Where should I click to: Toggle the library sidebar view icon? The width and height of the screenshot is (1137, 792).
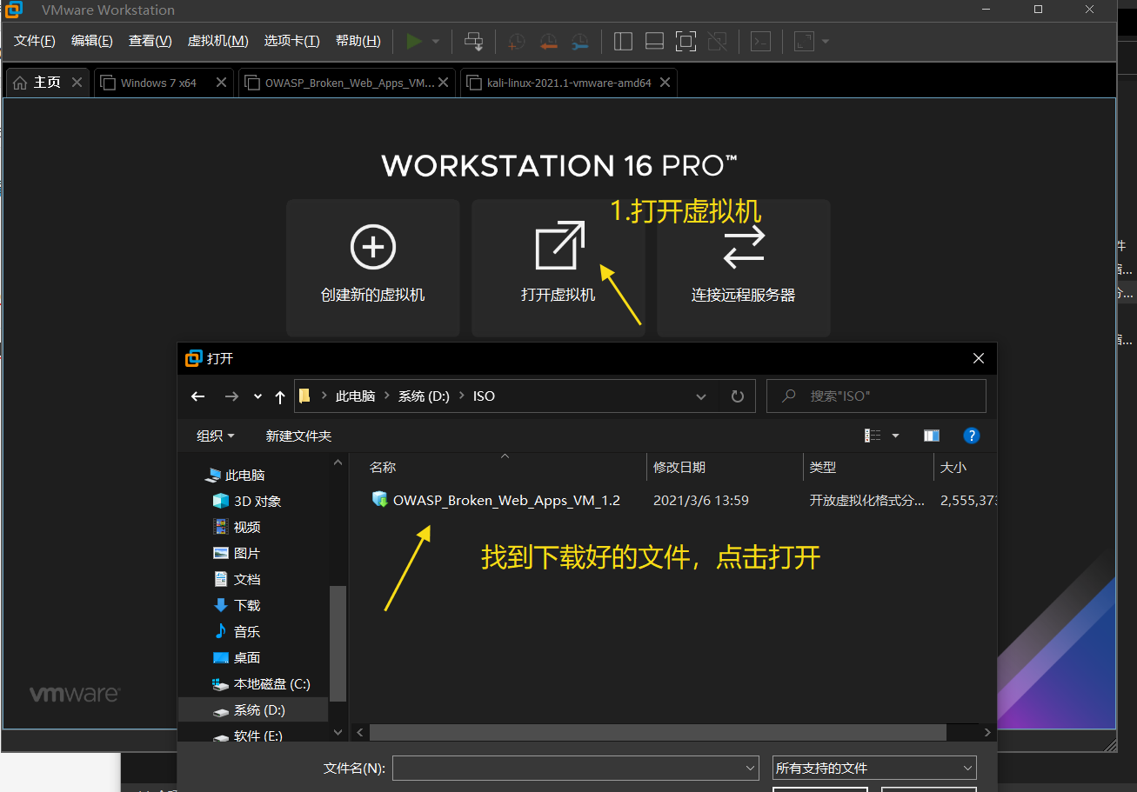pyautogui.click(x=623, y=41)
